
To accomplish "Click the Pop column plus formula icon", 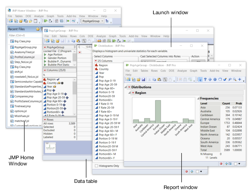I will (54, 90).
